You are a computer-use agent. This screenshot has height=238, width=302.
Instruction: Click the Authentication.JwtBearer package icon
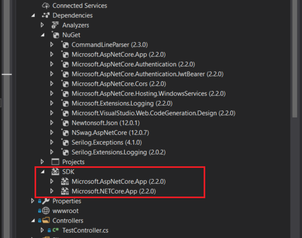[x=65, y=74]
